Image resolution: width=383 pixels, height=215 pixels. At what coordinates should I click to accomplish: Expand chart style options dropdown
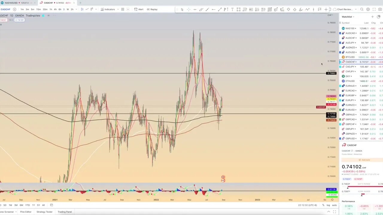pos(96,9)
